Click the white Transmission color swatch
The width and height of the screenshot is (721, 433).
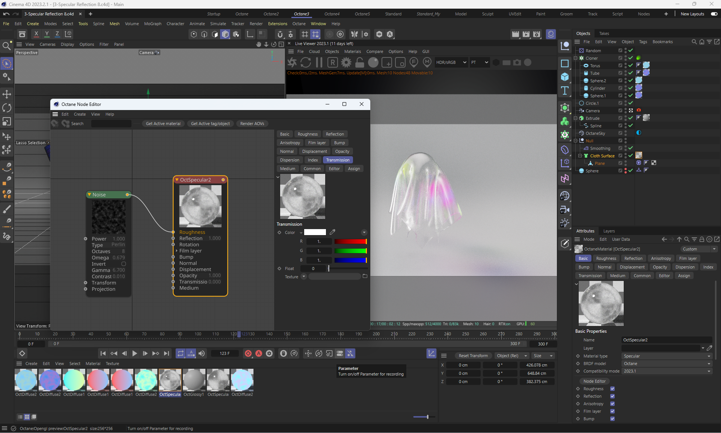315,232
